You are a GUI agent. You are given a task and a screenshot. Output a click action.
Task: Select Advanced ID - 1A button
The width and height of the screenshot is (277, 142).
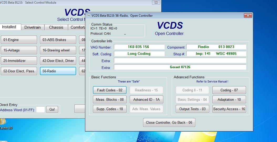(146, 99)
